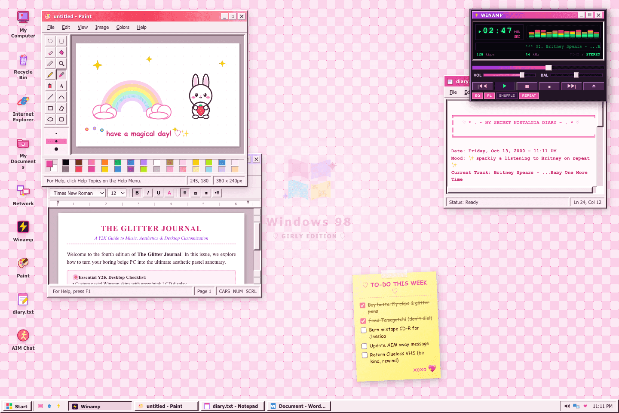Viewport: 619px width, 413px height.
Task: Choose the Curve tool in Paint
Action: [x=61, y=97]
